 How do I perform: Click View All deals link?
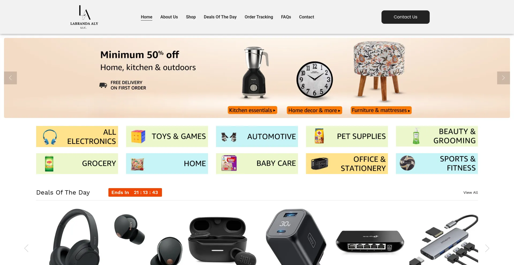coord(470,192)
